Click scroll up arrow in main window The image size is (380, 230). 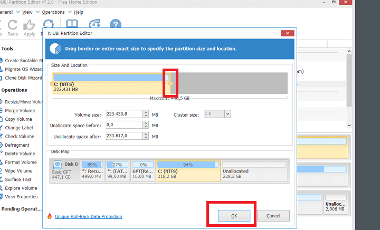click(349, 51)
